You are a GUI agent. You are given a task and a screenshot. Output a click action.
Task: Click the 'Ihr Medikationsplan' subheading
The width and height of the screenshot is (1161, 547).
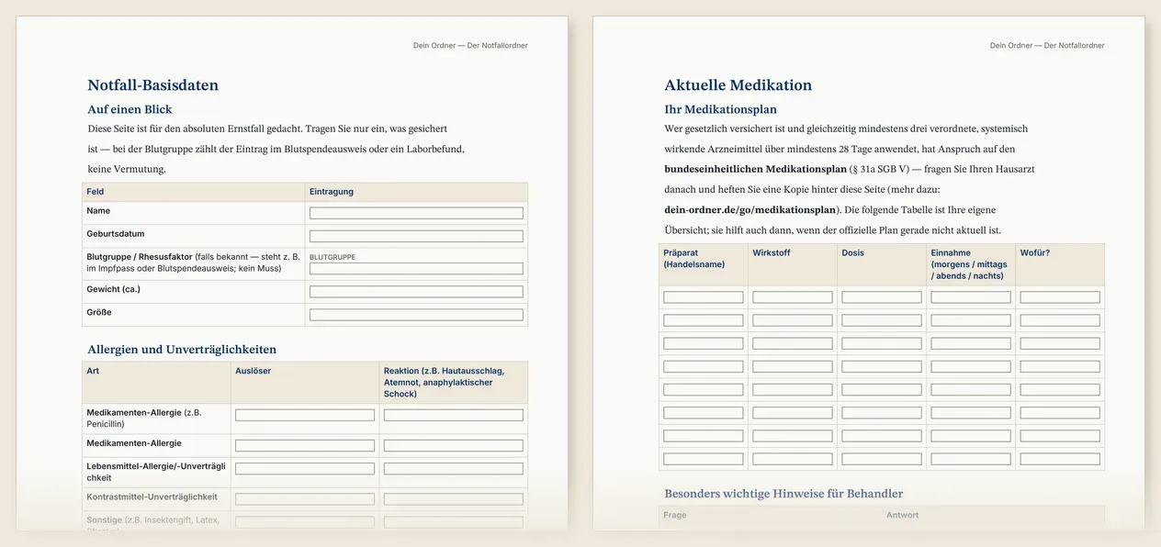(721, 109)
